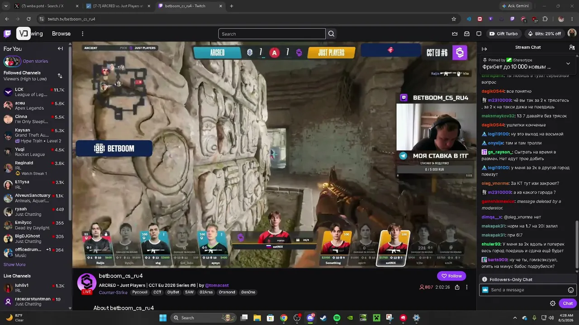Open stream more options three dots
The width and height of the screenshot is (579, 325).
pos(467,287)
